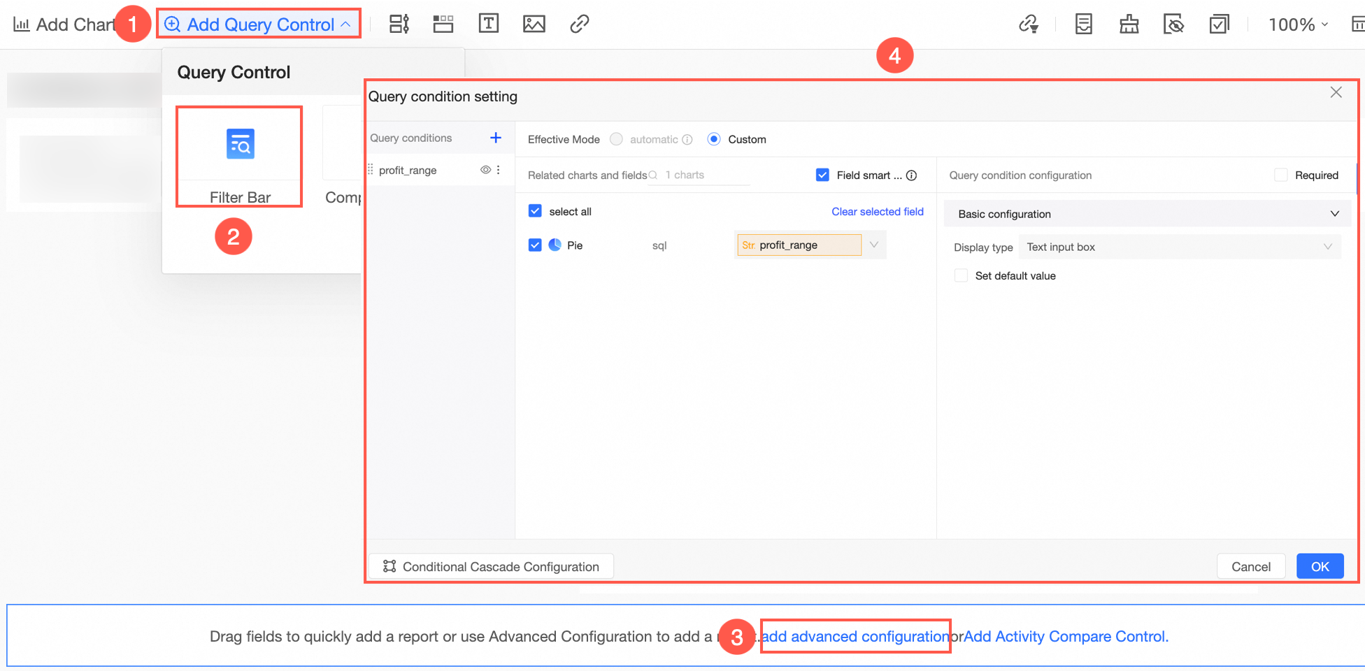Click the drag handle of profit_range
Image resolution: width=1365 pixels, height=671 pixels.
(371, 170)
